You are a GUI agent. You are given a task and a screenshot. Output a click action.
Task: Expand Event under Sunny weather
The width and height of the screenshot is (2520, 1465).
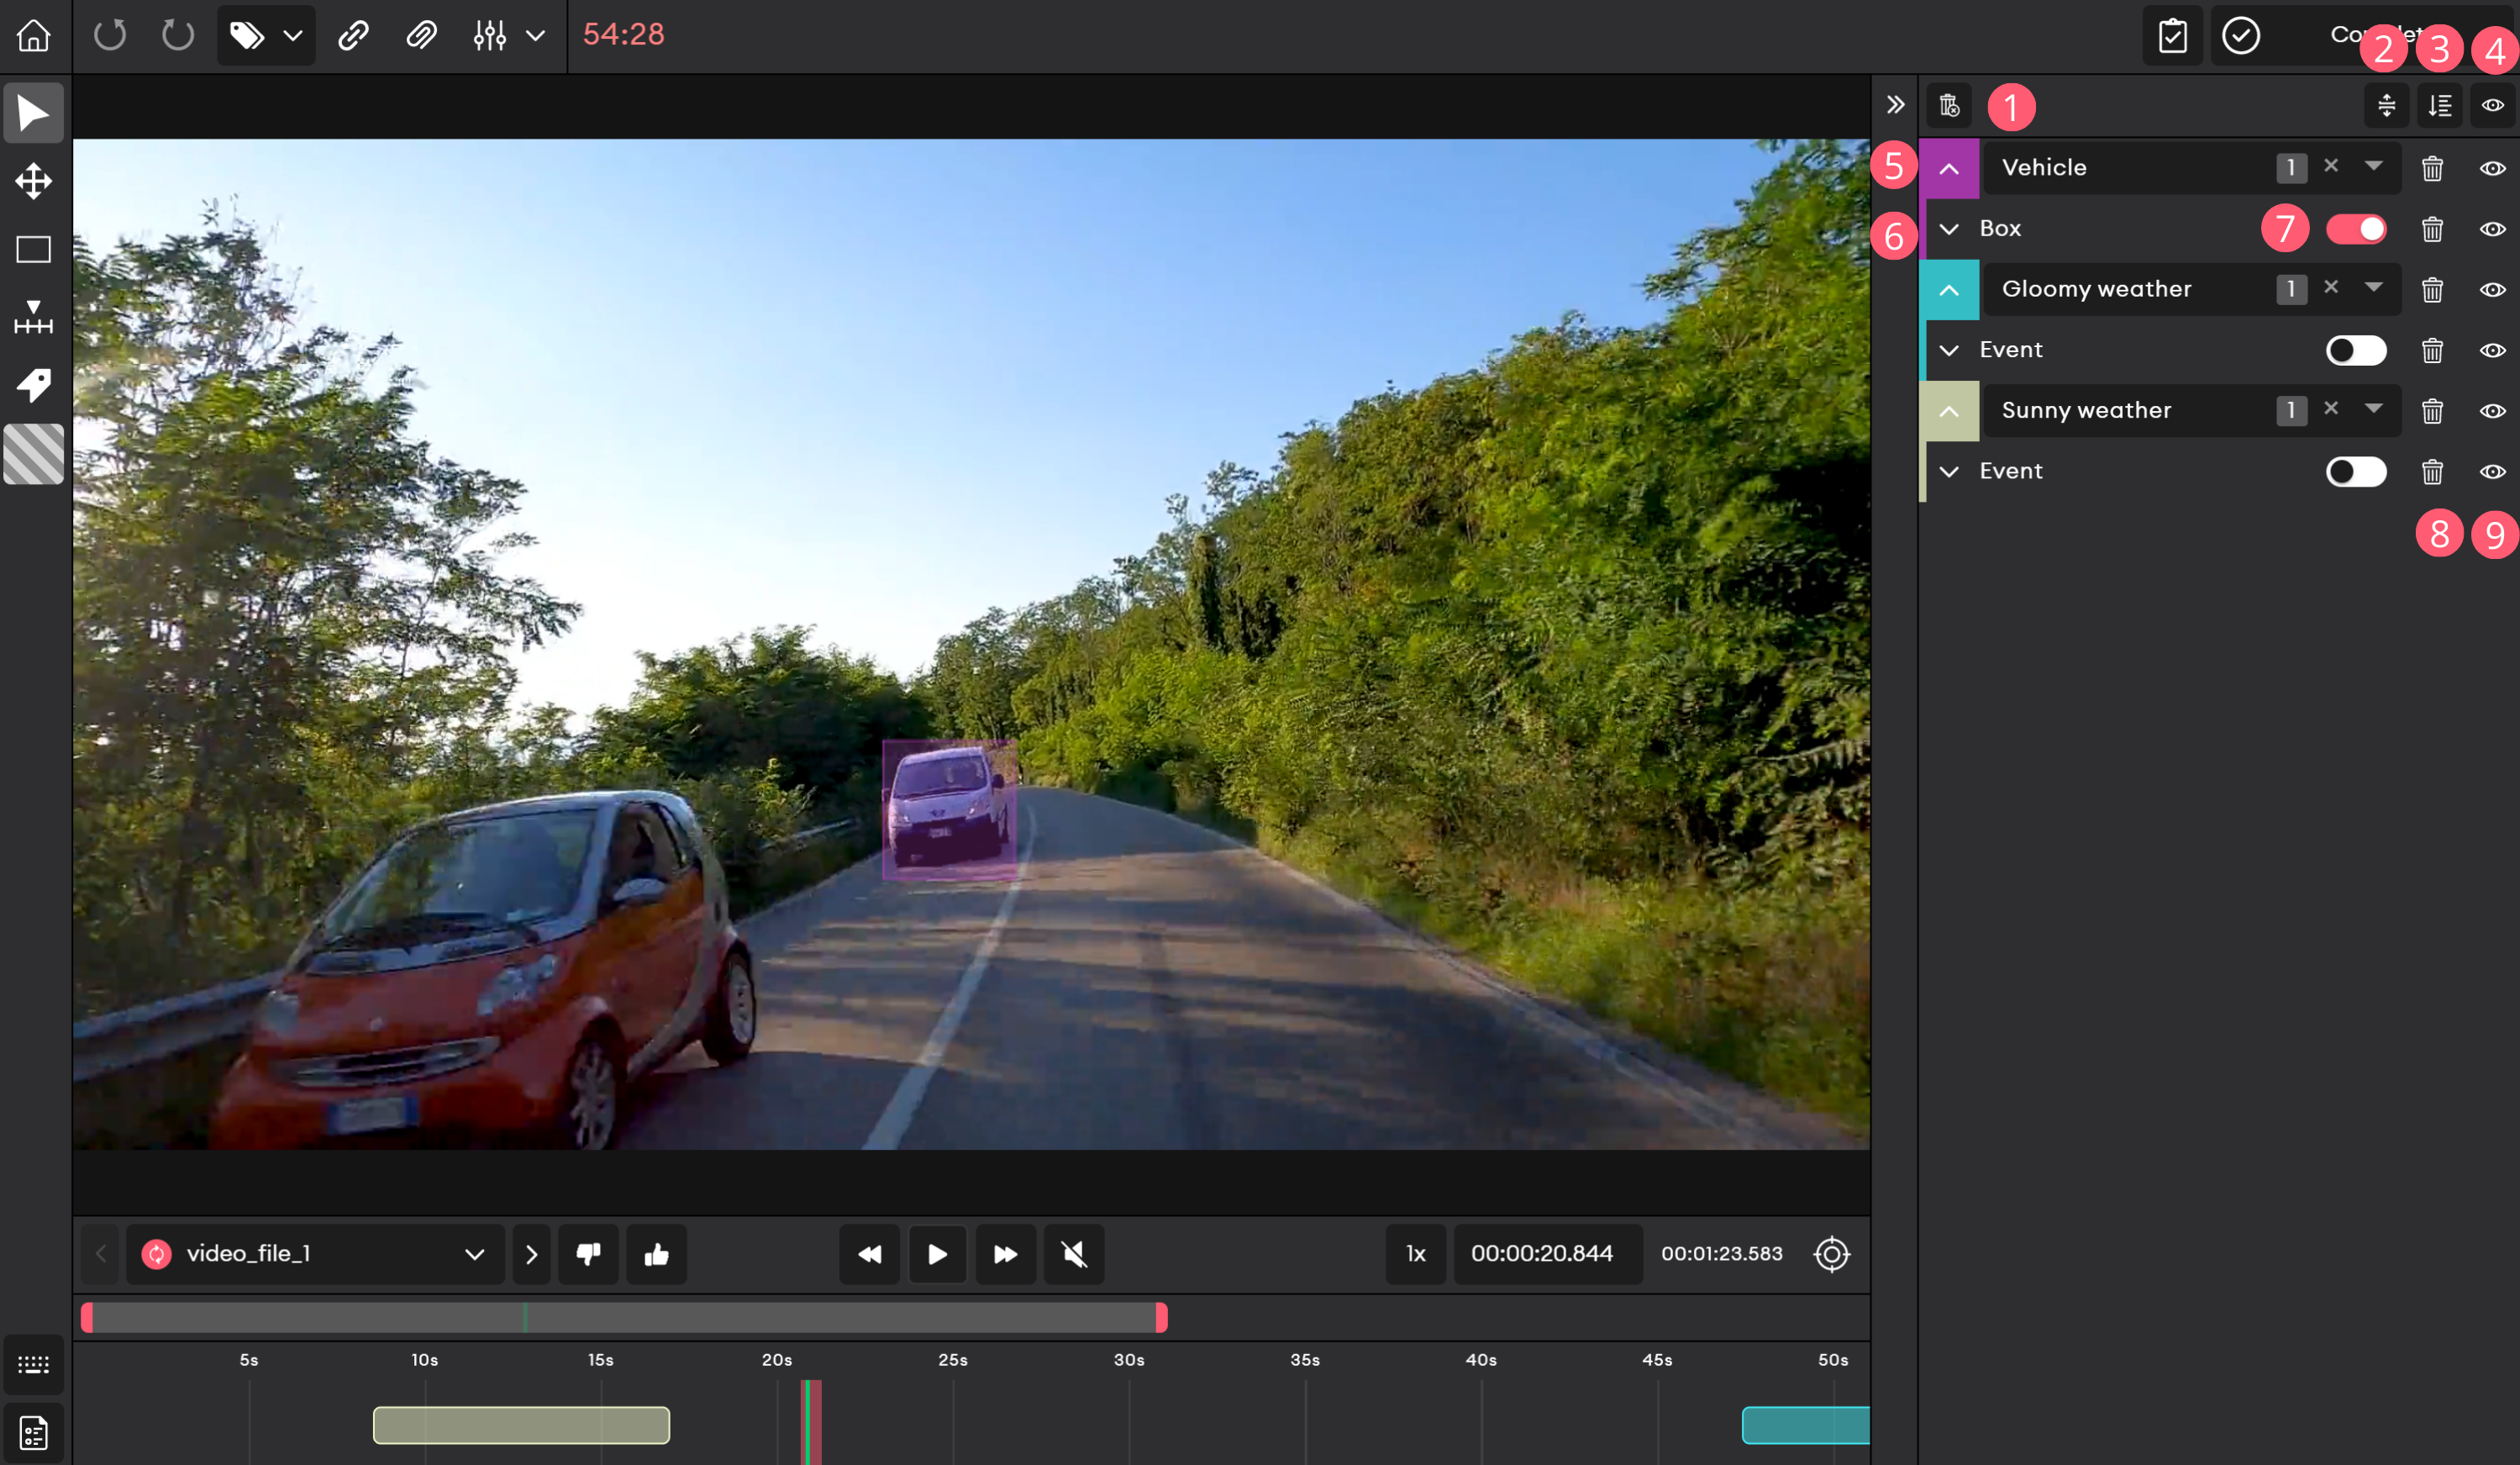[1949, 471]
